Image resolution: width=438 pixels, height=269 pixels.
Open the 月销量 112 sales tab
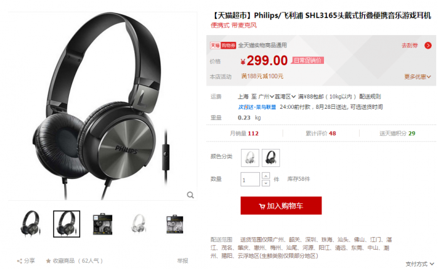(x=244, y=133)
